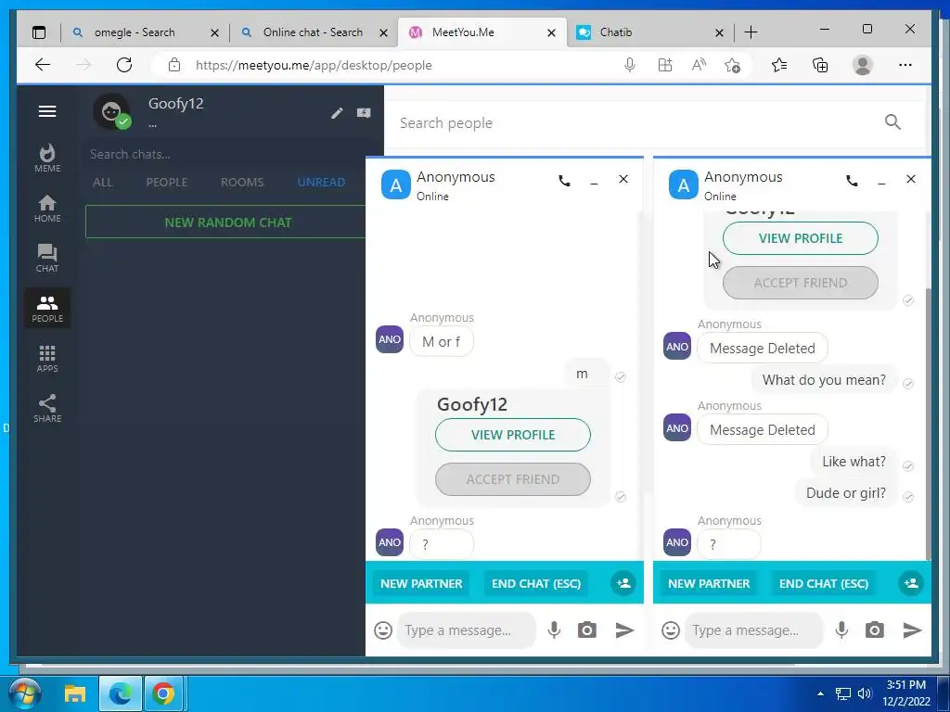Send message in right chat

[x=913, y=630]
